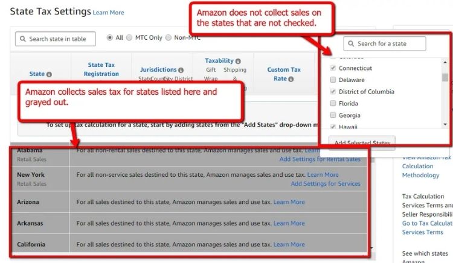
Task: Select the Non-MTC radio button
Action: click(x=169, y=37)
